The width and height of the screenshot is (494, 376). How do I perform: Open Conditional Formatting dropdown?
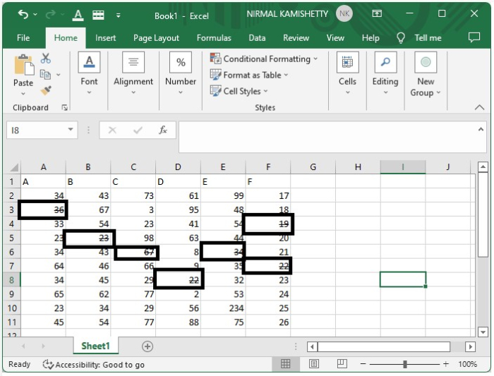264,59
